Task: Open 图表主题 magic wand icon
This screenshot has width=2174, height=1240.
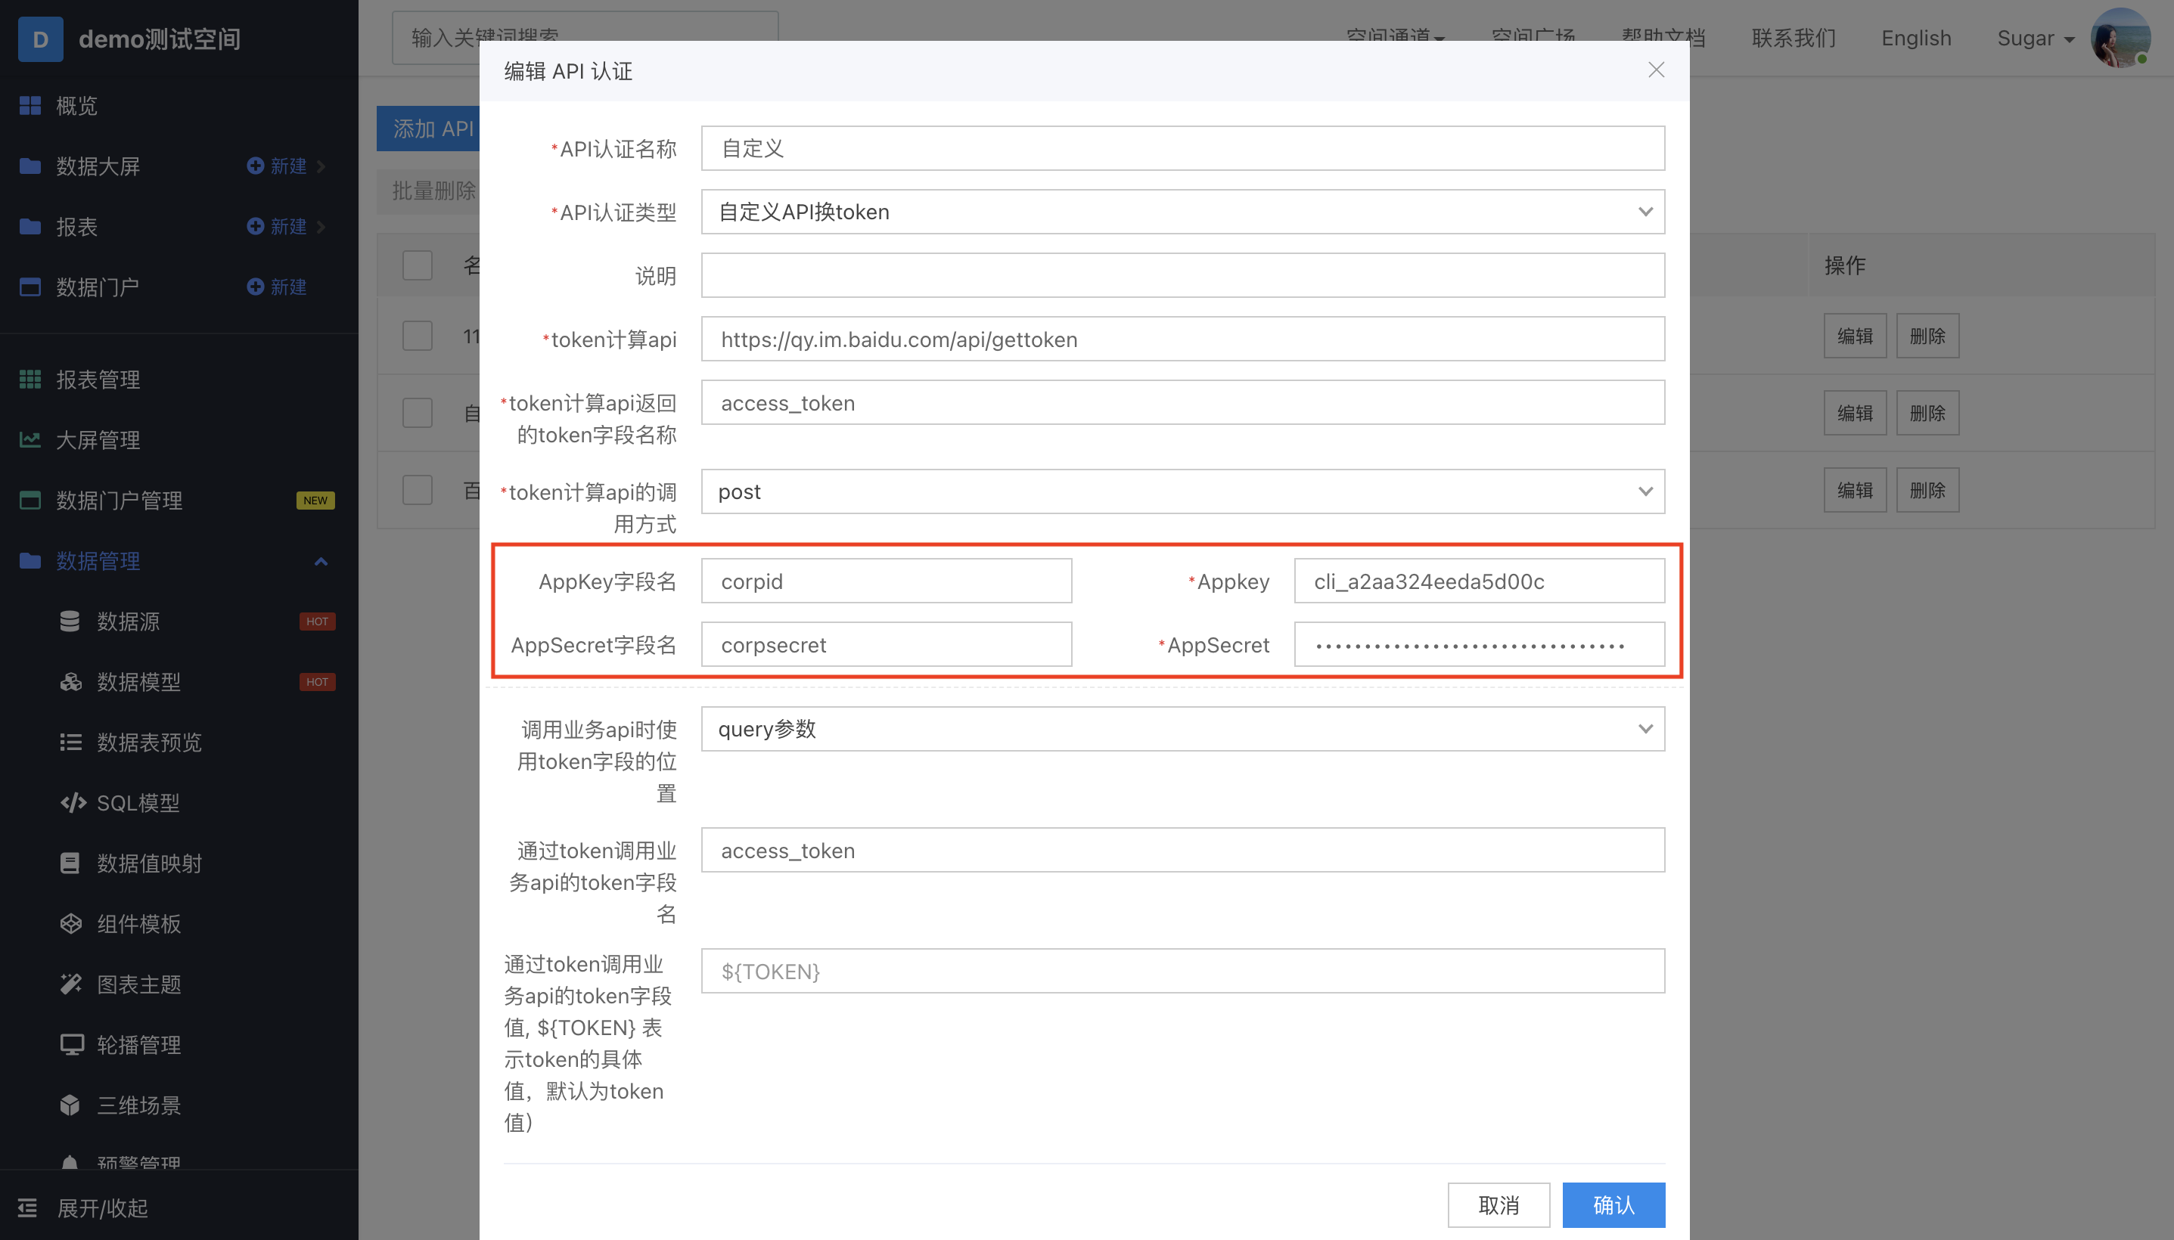Action: coord(70,984)
